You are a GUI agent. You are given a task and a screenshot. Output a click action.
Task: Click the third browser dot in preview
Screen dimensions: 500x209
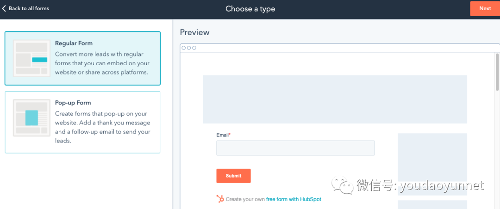click(x=194, y=48)
